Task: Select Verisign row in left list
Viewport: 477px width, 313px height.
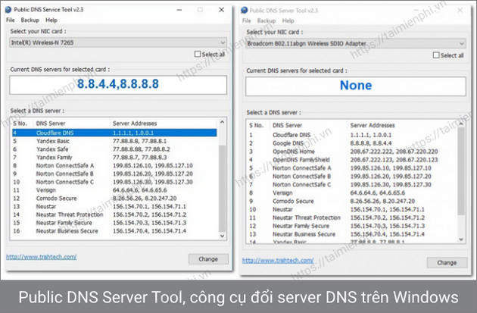Action: pyautogui.click(x=114, y=190)
